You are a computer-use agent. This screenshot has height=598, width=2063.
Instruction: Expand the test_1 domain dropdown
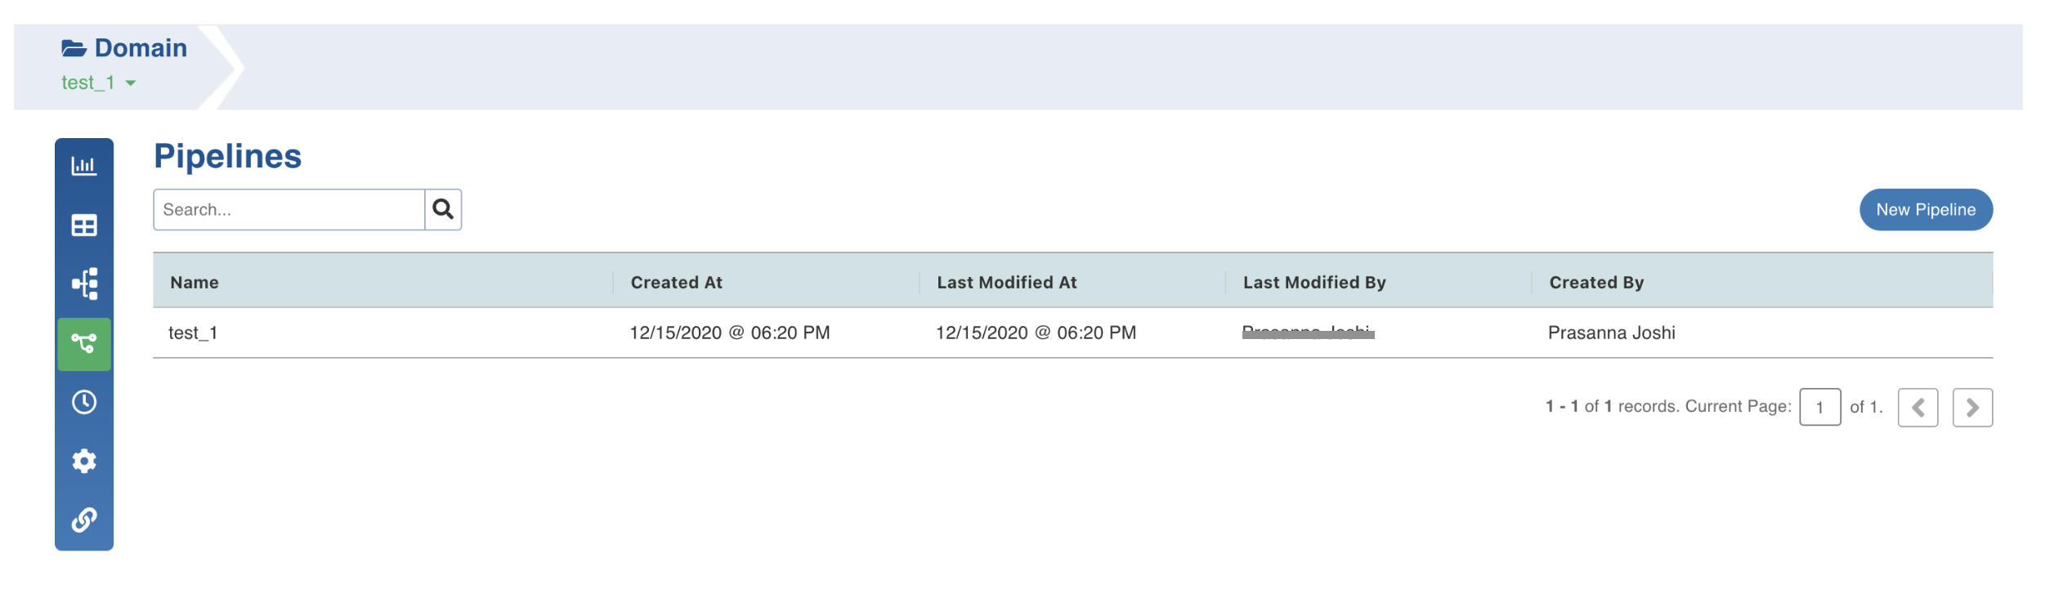130,83
